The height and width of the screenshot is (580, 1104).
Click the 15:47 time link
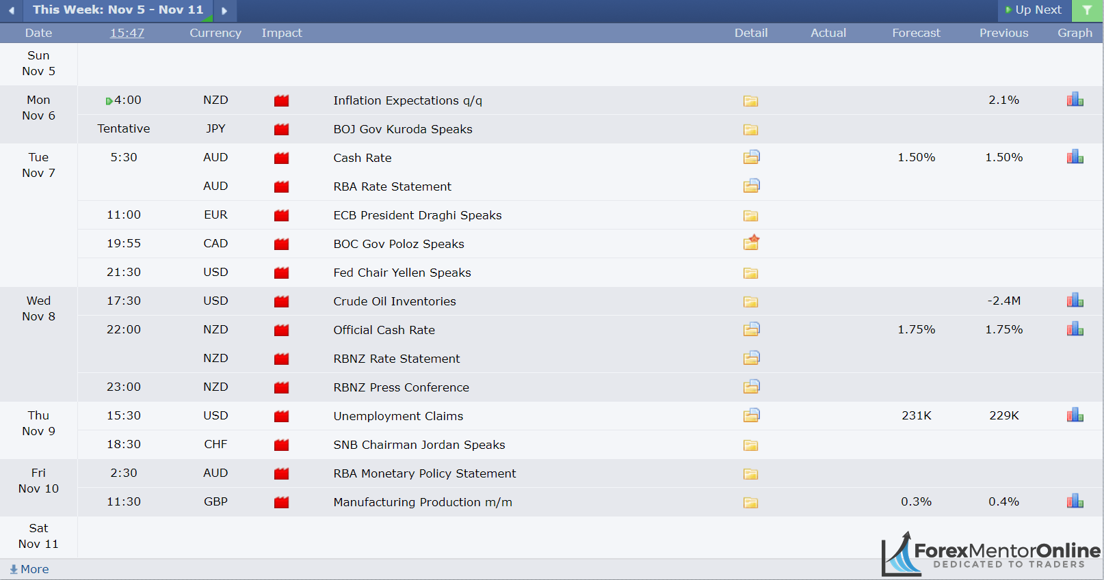[127, 33]
